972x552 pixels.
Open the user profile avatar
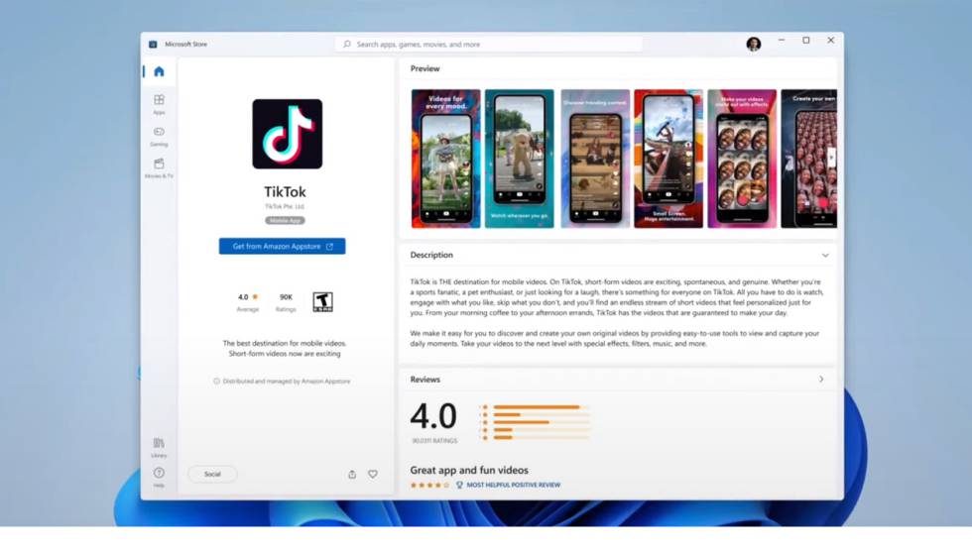(753, 44)
